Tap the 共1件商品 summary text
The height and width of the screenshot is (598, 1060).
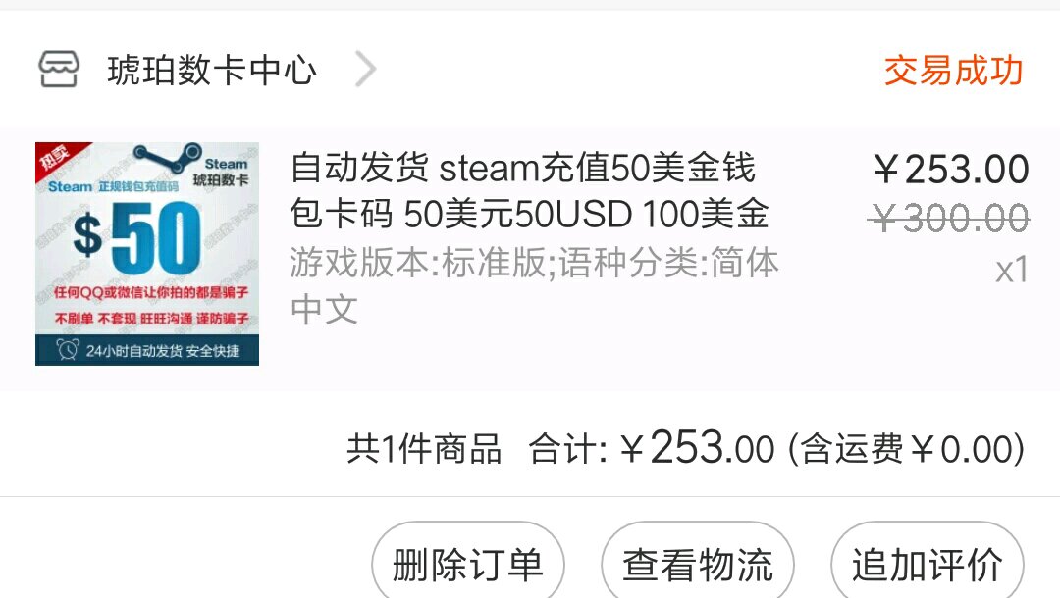[424, 449]
